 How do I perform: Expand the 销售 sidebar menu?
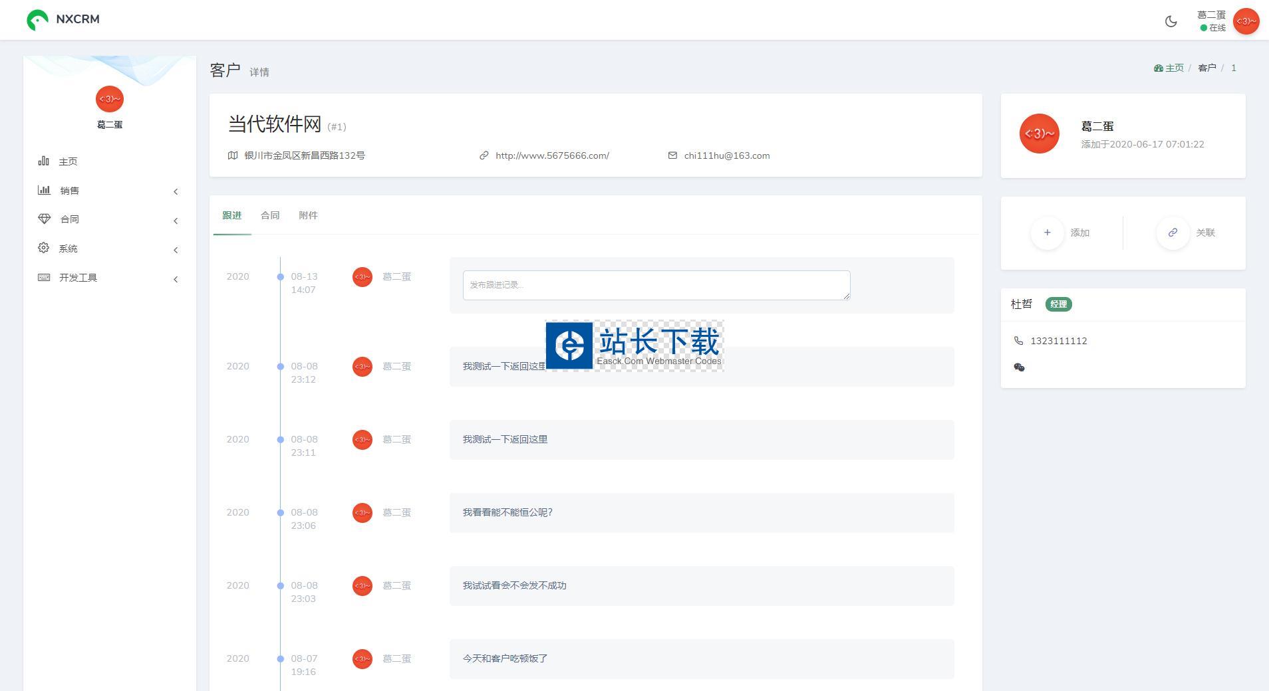pos(69,191)
